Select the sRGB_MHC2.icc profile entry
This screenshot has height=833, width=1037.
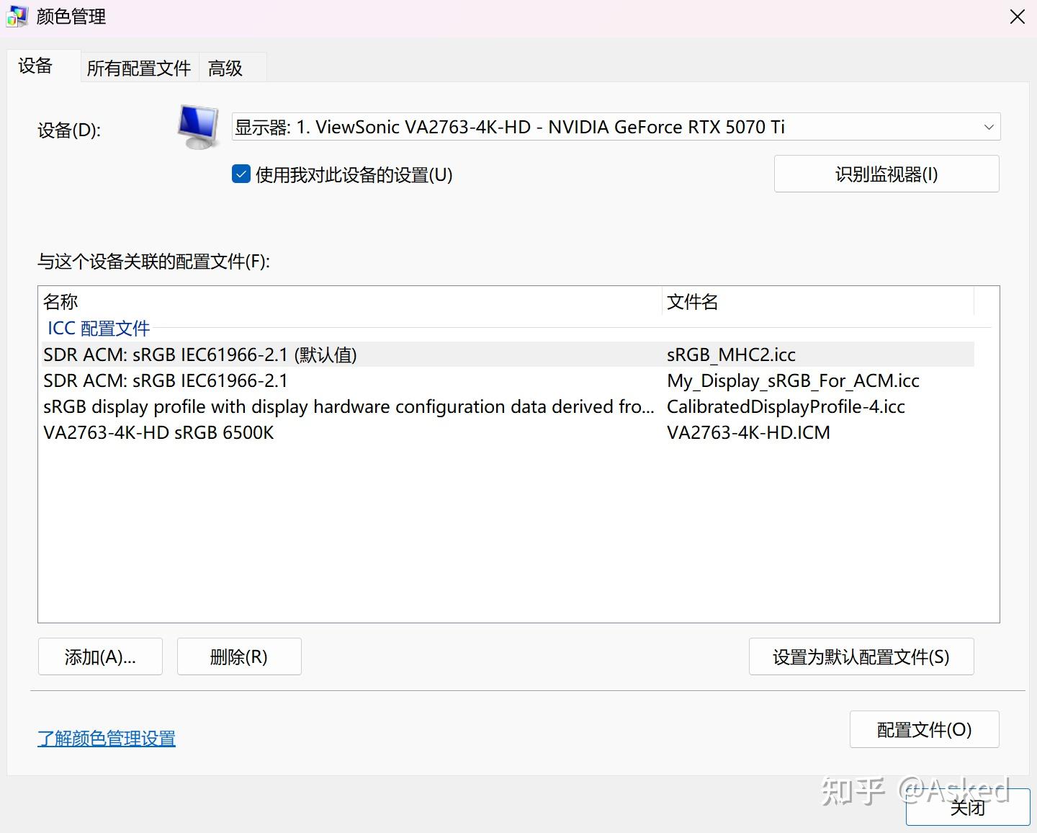point(360,355)
